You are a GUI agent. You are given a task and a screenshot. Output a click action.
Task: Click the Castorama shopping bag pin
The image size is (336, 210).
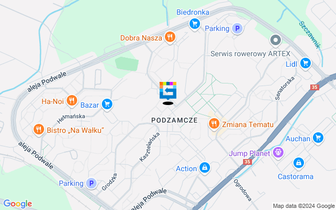pyautogui.click(x=299, y=163)
